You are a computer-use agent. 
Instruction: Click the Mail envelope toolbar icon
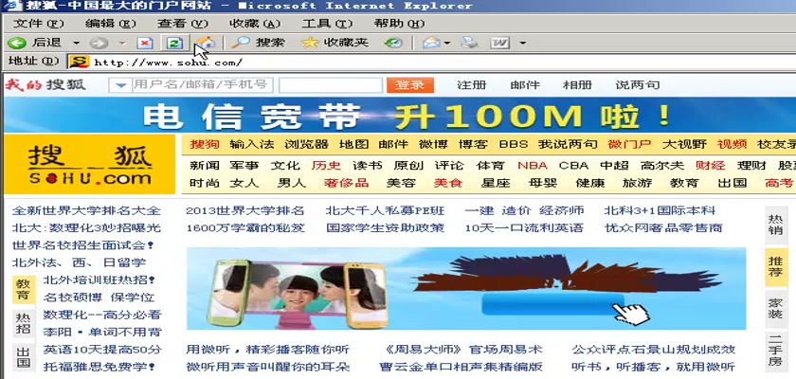tap(431, 44)
